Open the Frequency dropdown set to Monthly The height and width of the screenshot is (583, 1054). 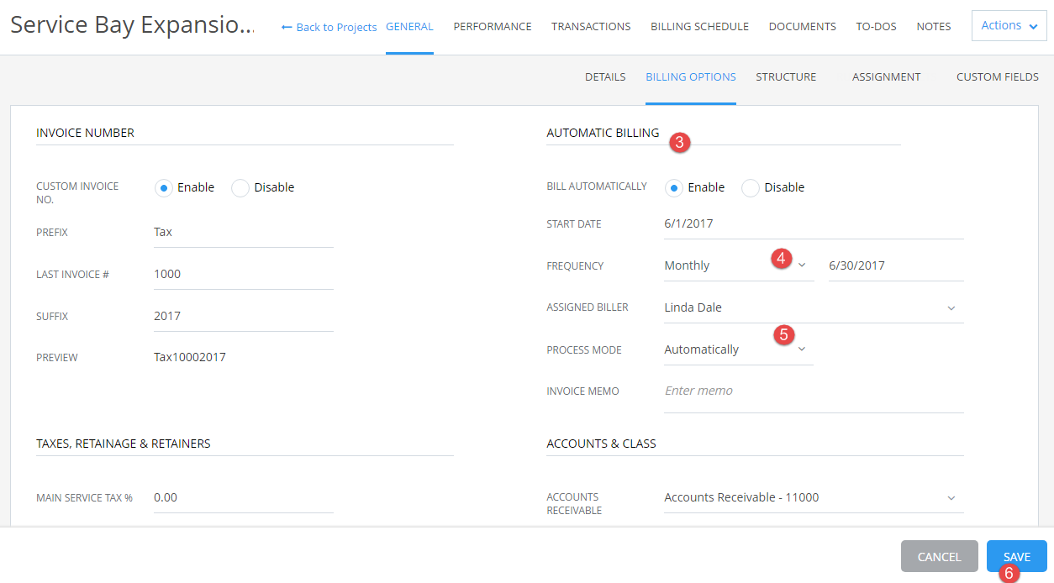click(x=739, y=265)
